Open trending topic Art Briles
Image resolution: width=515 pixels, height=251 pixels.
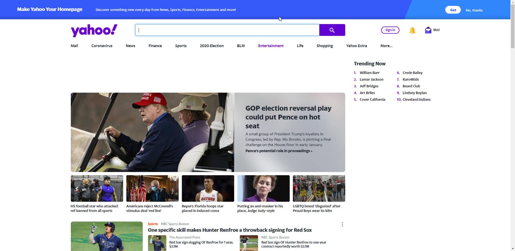[367, 93]
